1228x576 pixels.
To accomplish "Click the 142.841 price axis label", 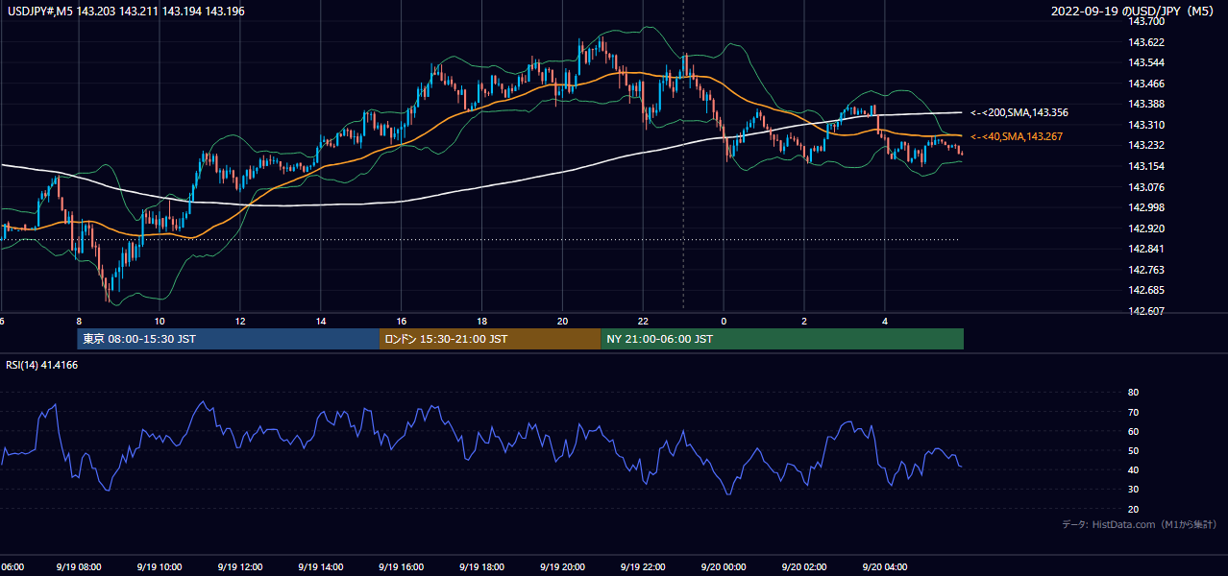I will click(1147, 249).
